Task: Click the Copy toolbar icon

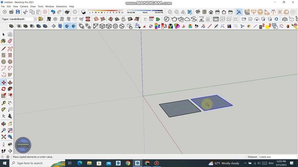Action: pos(32,12)
